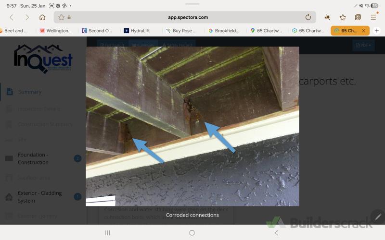This screenshot has width=385, height=240.
Task: Tap the browser back arrow
Action: point(12,17)
